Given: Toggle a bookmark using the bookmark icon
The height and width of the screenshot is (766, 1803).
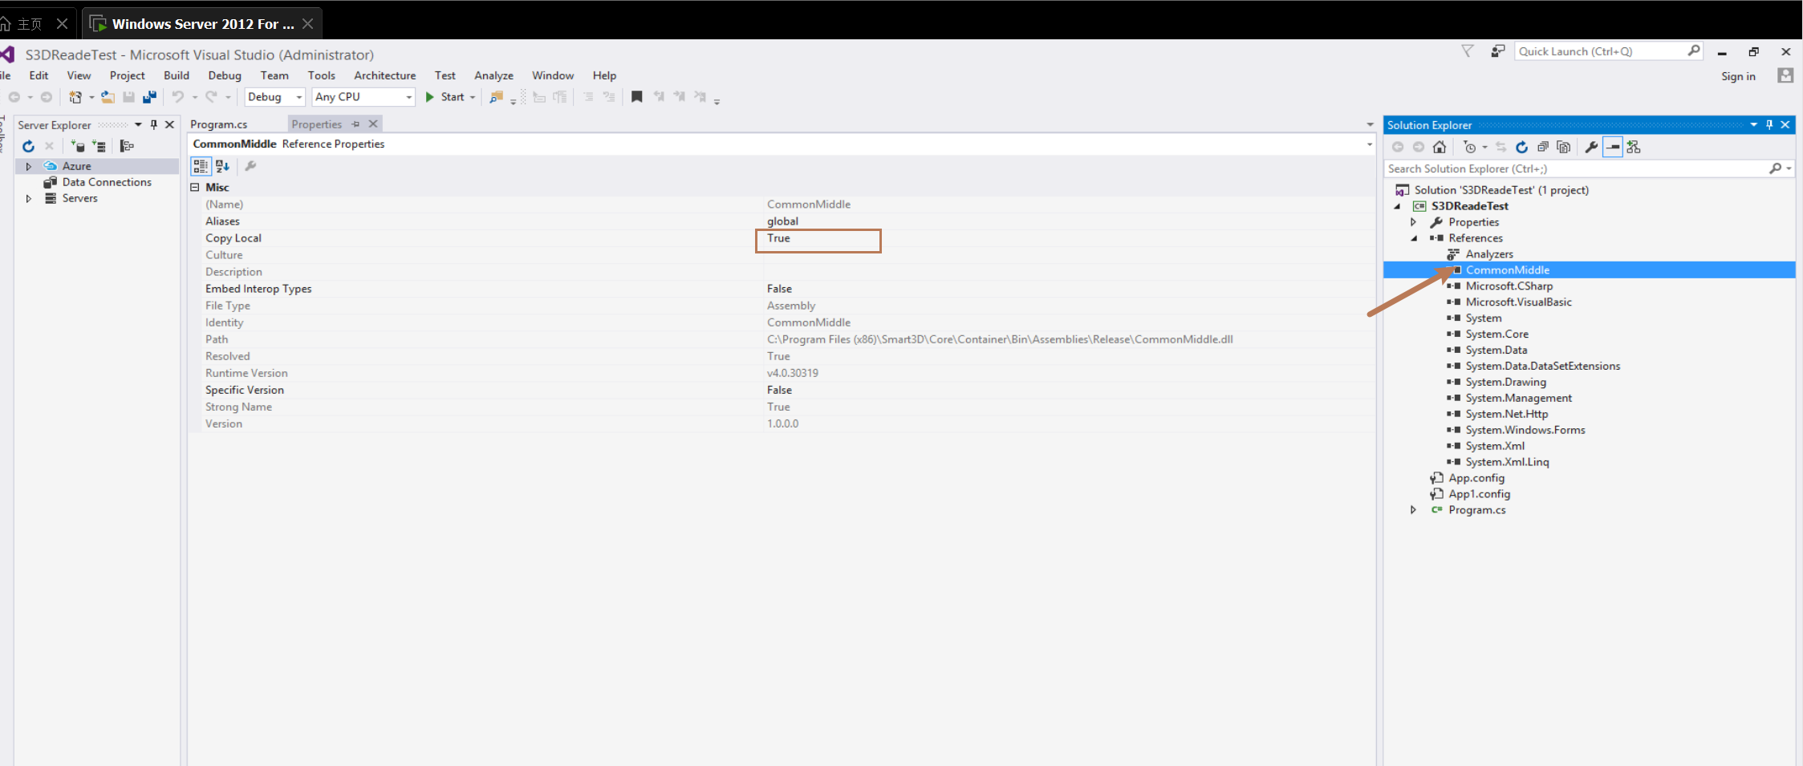Looking at the screenshot, I should (636, 97).
